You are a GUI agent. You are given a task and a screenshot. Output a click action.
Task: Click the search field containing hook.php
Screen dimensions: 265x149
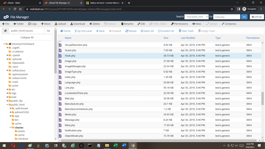coord(227,17)
